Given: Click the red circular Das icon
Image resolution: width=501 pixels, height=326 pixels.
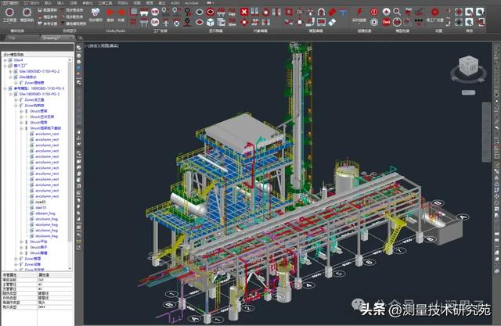Looking at the screenshot, I should [x=386, y=22].
